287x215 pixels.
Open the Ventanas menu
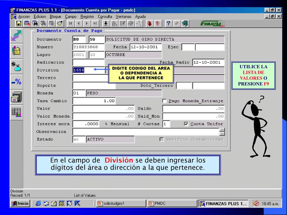pos(124,17)
